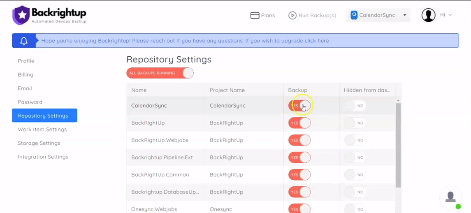
Task: Click the Hidden from das... column header
Action: (367, 90)
